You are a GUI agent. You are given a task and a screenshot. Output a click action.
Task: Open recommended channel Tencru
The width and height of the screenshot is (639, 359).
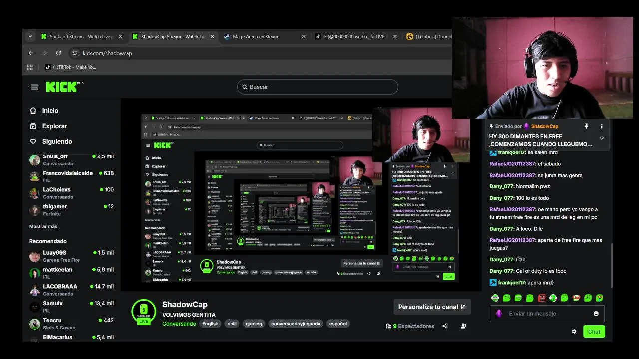click(x=71, y=324)
